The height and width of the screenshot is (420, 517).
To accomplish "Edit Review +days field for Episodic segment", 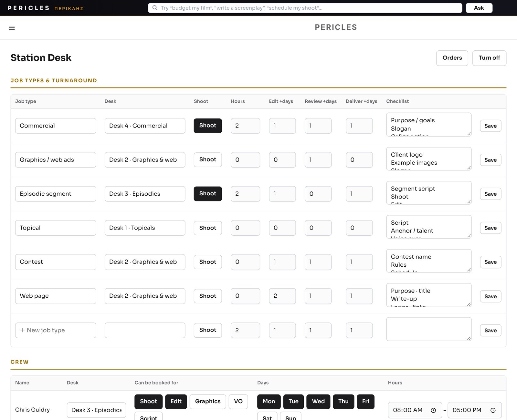I will [318, 194].
